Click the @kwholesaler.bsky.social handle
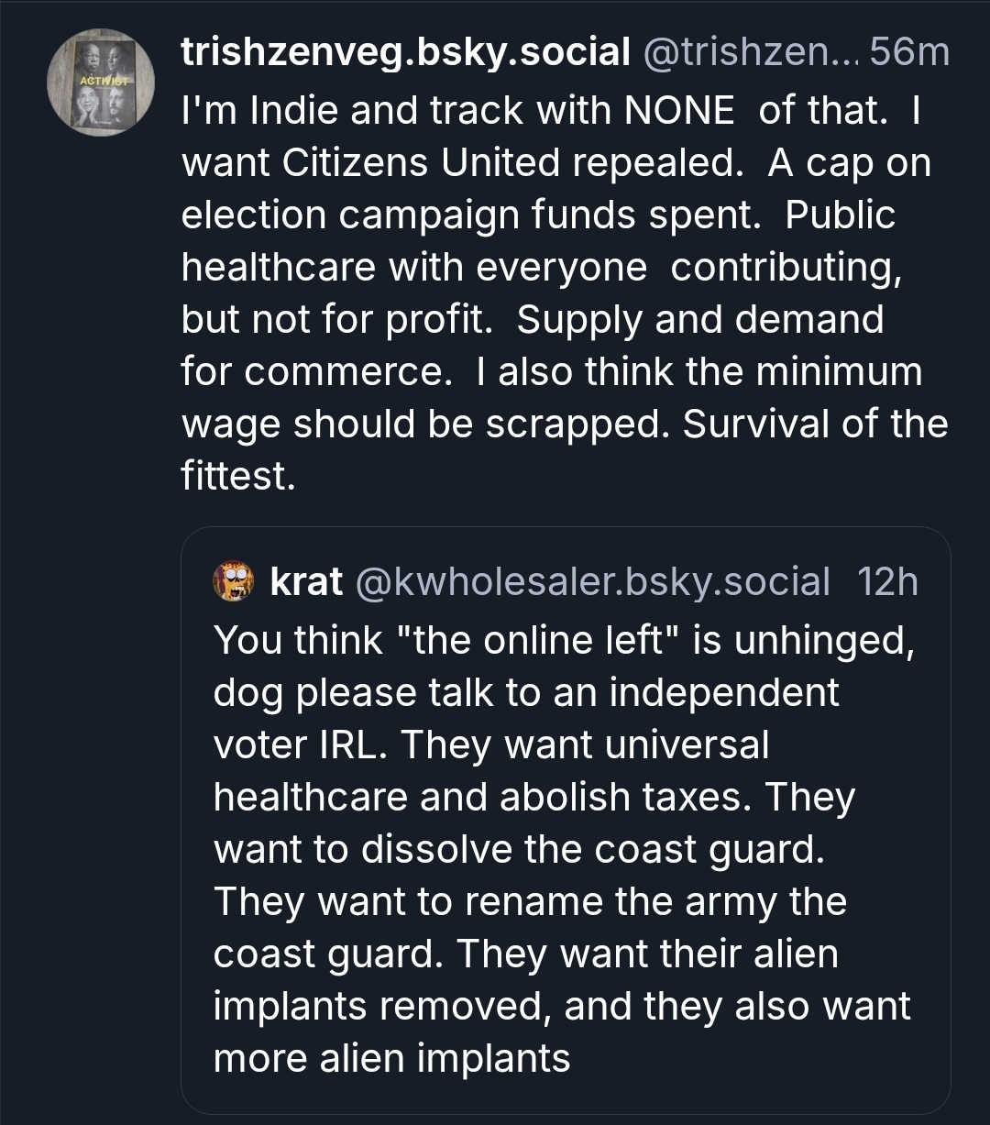The height and width of the screenshot is (1125, 990). [x=592, y=581]
